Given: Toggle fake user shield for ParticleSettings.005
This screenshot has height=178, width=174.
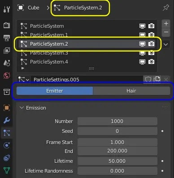Looking at the screenshot, I should tap(148, 79).
